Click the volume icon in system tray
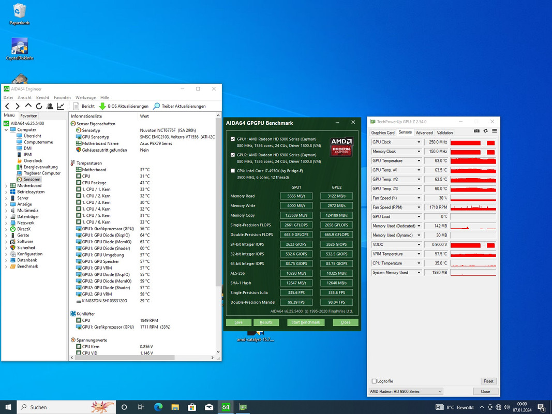Image resolution: width=552 pixels, height=414 pixels. click(x=506, y=407)
